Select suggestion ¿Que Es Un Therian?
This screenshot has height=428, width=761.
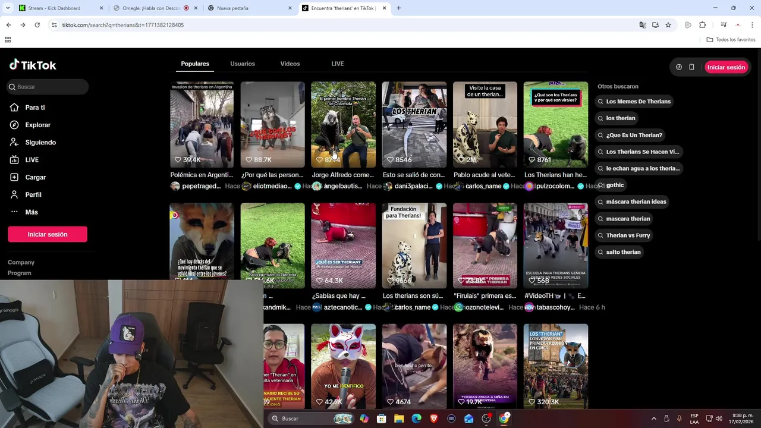click(x=630, y=135)
